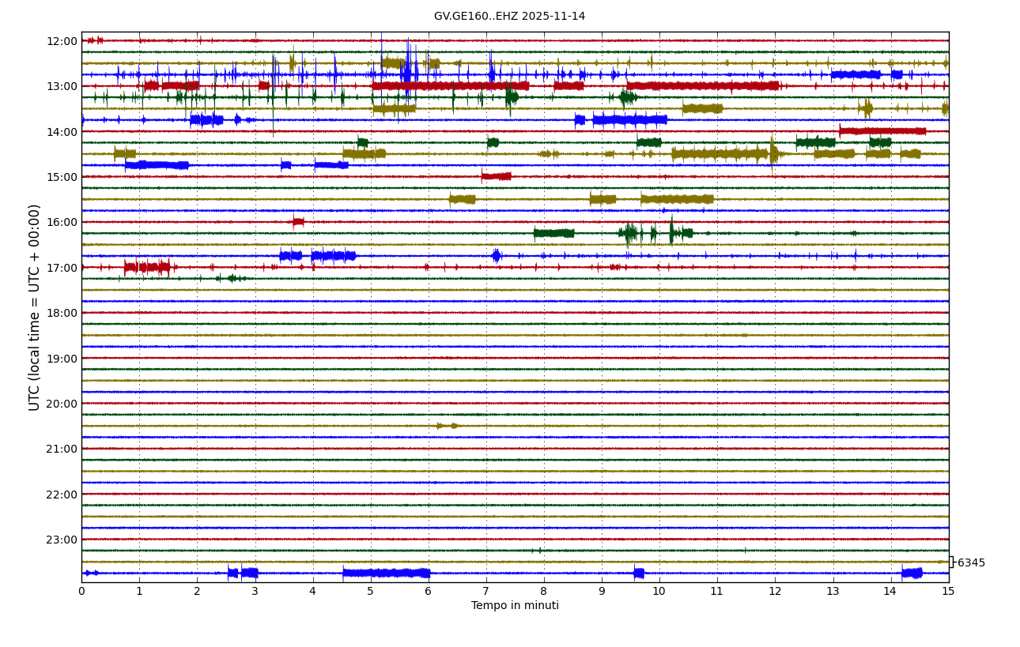Click the 23:00 time tick label

[62, 540]
